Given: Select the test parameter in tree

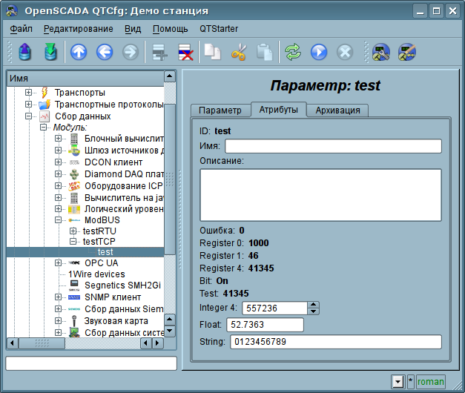Looking at the screenshot, I should point(105,252).
